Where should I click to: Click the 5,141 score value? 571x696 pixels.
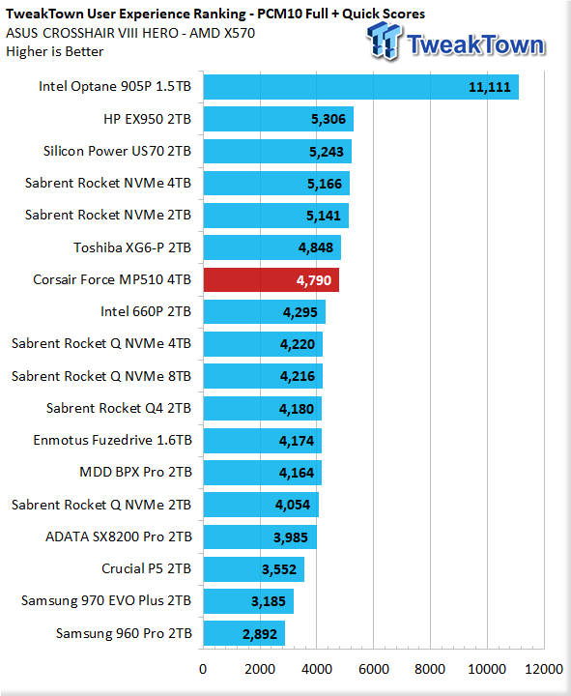click(x=324, y=216)
